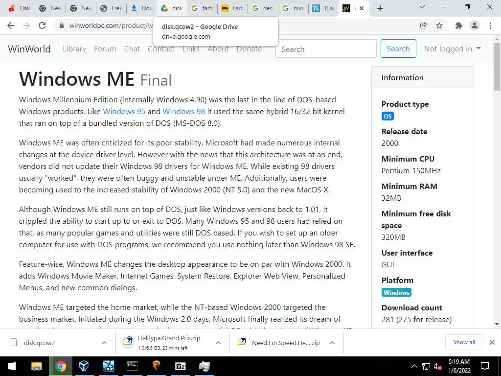Viewport: 501px width, 376px height.
Task: Click the page vertical scrollbar thumb
Action: (497, 67)
